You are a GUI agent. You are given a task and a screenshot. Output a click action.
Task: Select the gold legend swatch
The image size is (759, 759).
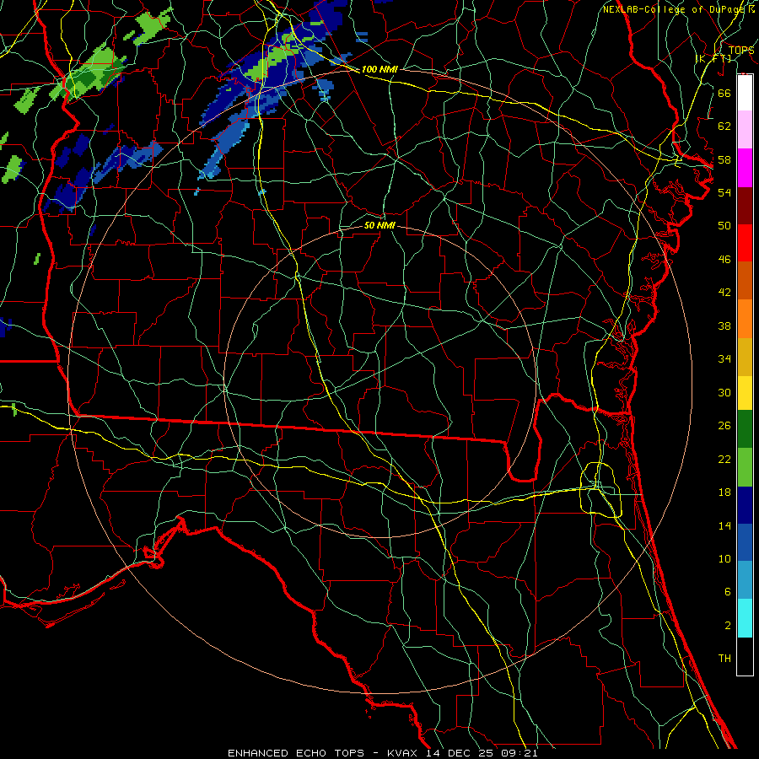(x=745, y=357)
